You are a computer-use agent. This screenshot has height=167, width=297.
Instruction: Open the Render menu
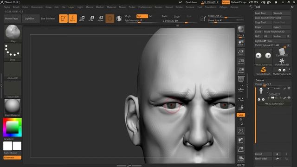tap(158, 7)
